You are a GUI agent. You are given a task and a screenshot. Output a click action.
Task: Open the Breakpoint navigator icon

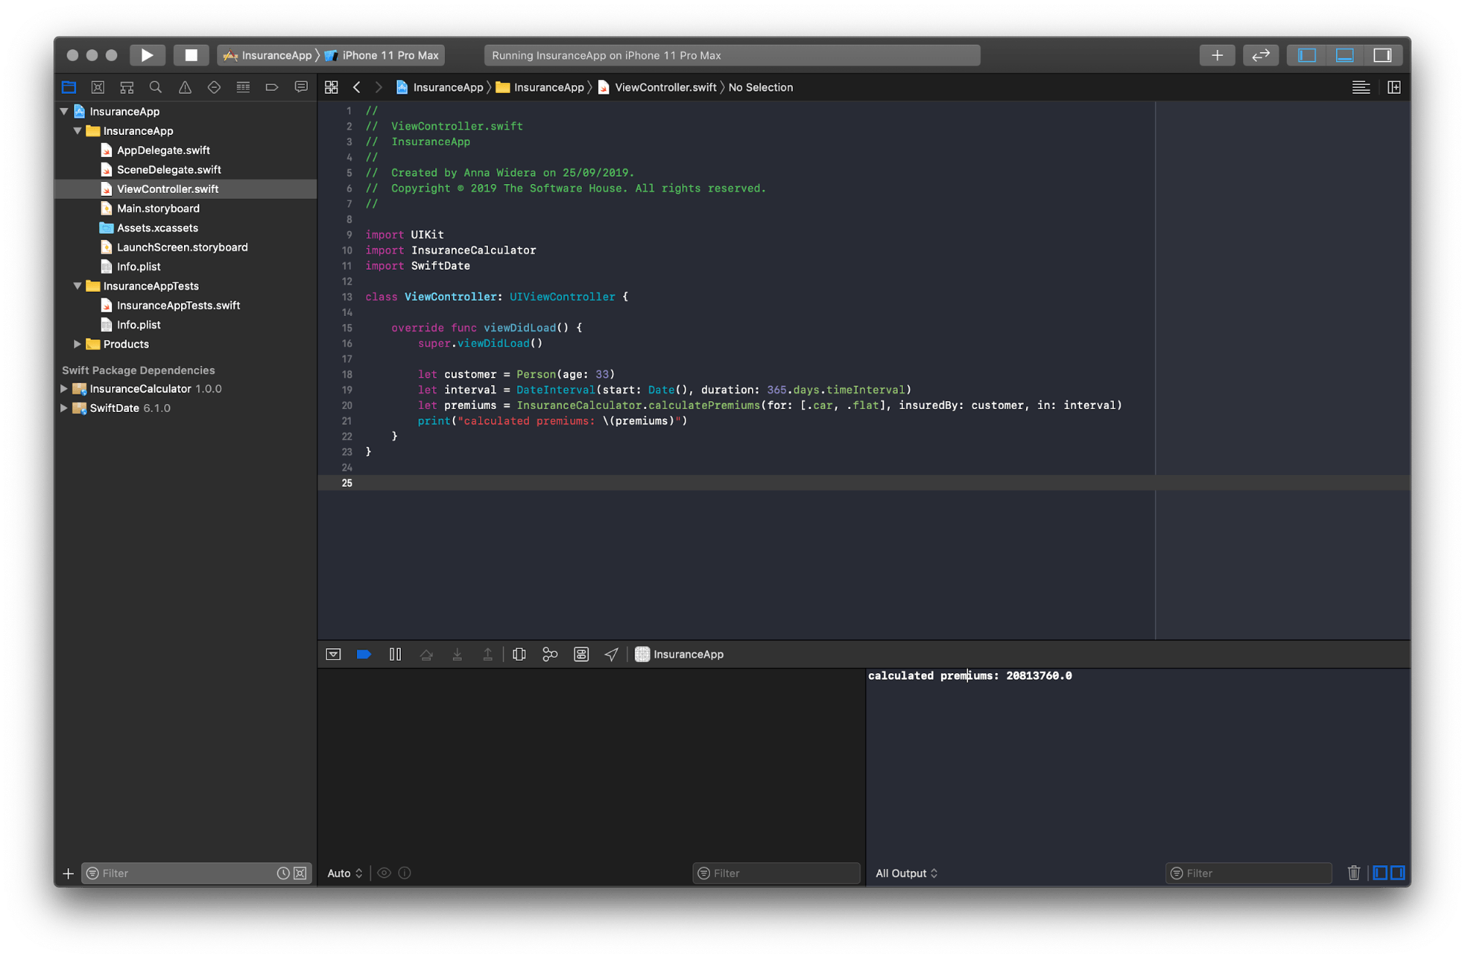[272, 87]
